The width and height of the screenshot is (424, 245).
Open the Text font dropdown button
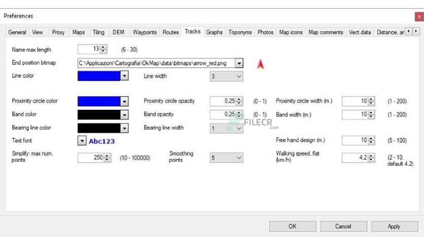82,141
